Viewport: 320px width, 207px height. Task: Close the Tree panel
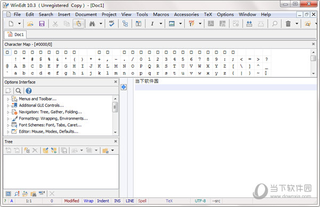[116, 141]
